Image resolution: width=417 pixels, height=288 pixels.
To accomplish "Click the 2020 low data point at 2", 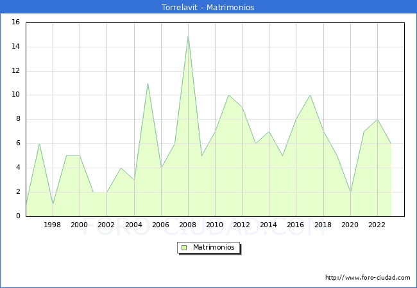I will [351, 192].
